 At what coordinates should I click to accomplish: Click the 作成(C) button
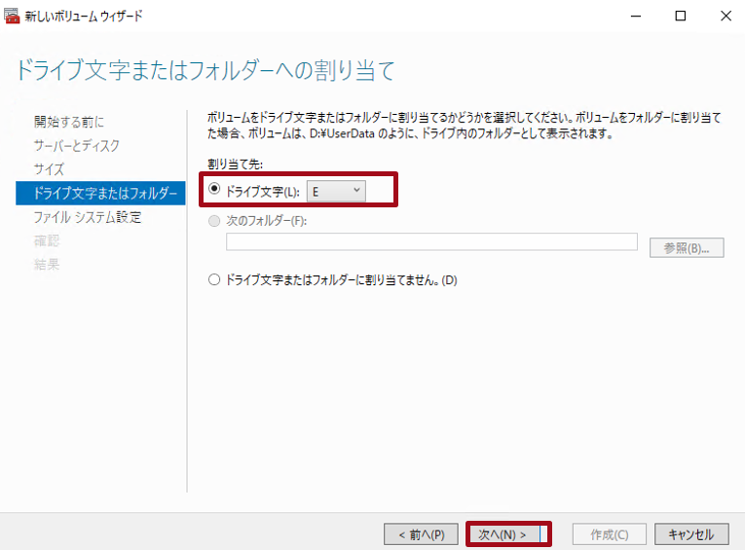[609, 534]
